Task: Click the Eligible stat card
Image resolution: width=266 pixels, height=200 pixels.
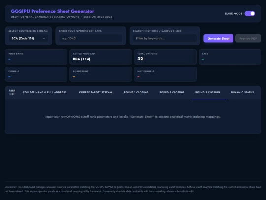Action: point(36,74)
